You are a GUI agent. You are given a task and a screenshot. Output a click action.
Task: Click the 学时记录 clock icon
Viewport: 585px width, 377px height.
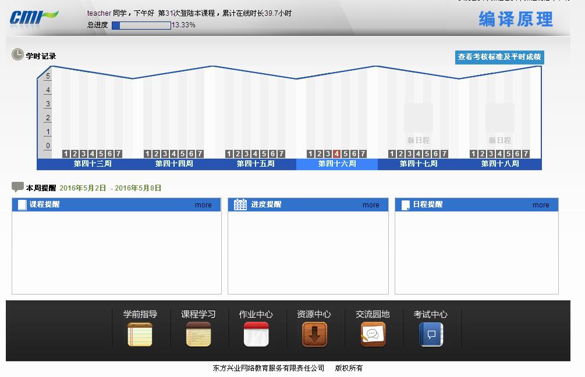[x=17, y=55]
